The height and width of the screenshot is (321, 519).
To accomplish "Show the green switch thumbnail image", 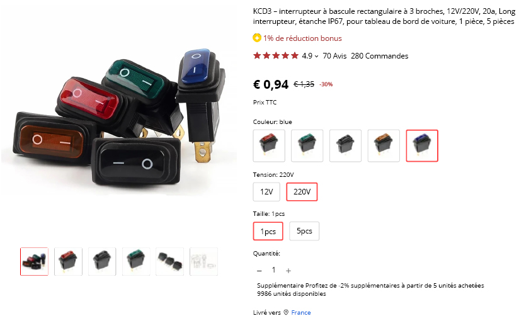I will click(136, 261).
